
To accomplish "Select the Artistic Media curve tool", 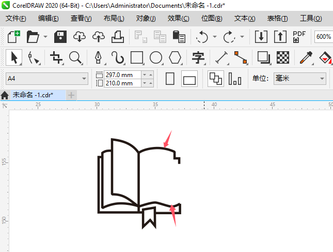I will (118, 57).
